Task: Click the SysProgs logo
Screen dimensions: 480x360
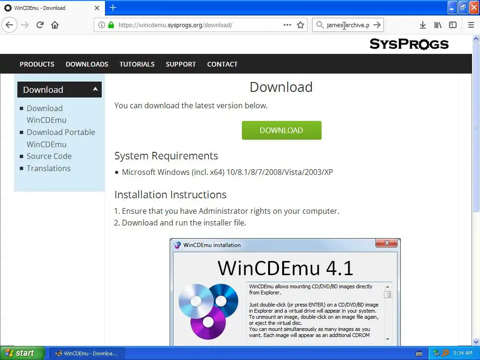Action: (x=409, y=44)
